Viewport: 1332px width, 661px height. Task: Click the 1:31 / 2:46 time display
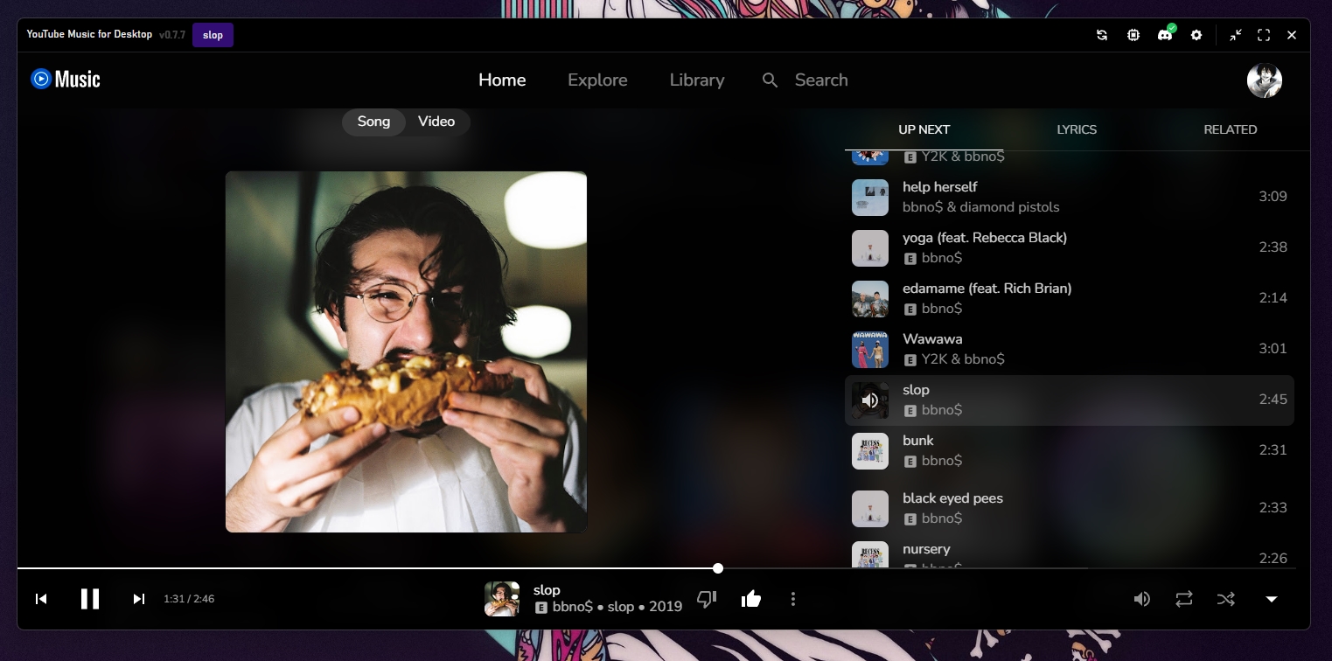pos(189,599)
